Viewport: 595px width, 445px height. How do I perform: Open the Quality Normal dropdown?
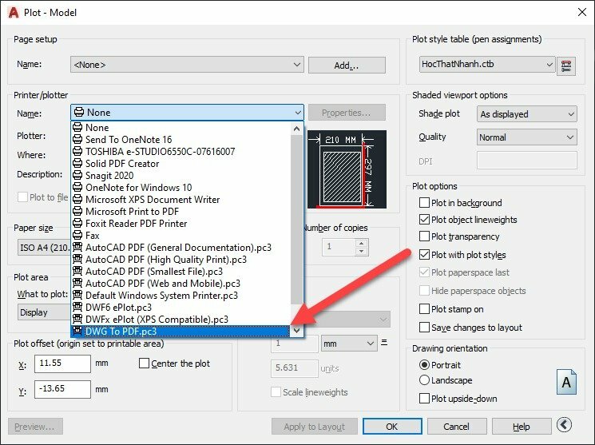(526, 137)
